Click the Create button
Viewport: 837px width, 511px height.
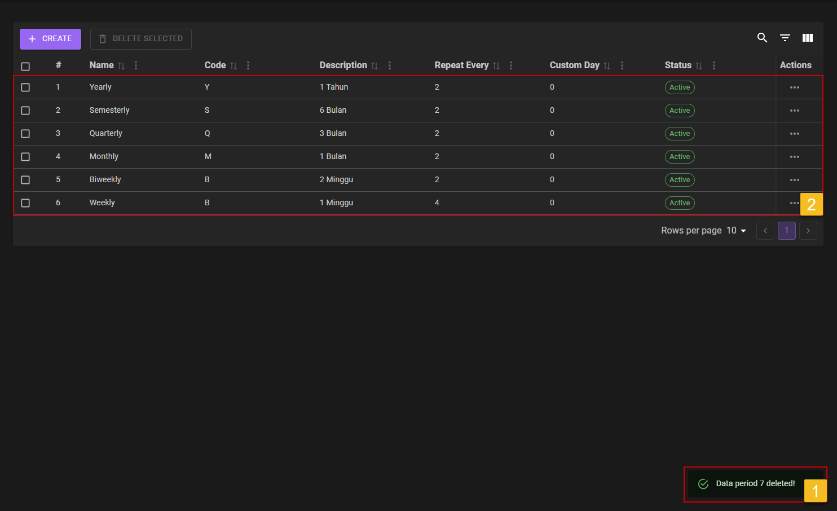click(x=50, y=39)
